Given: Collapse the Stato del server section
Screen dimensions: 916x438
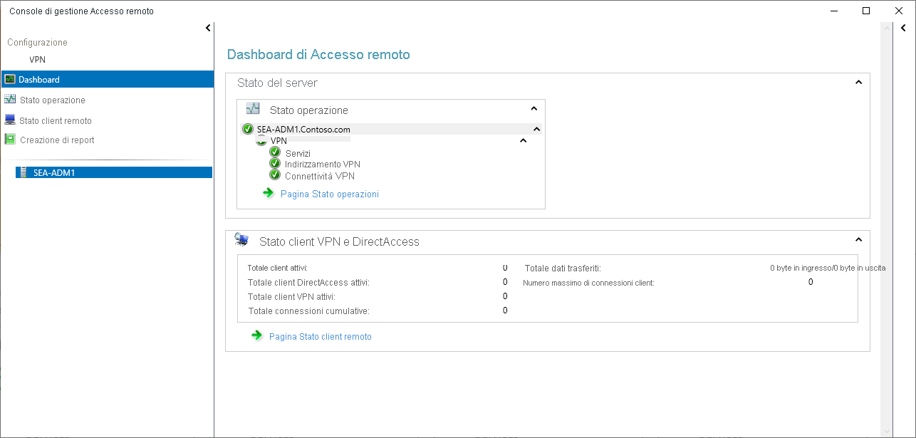Looking at the screenshot, I should [858, 82].
